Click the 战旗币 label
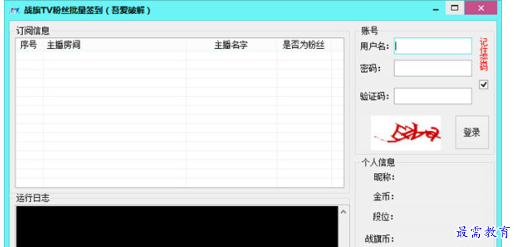514x247 pixels. point(380,238)
